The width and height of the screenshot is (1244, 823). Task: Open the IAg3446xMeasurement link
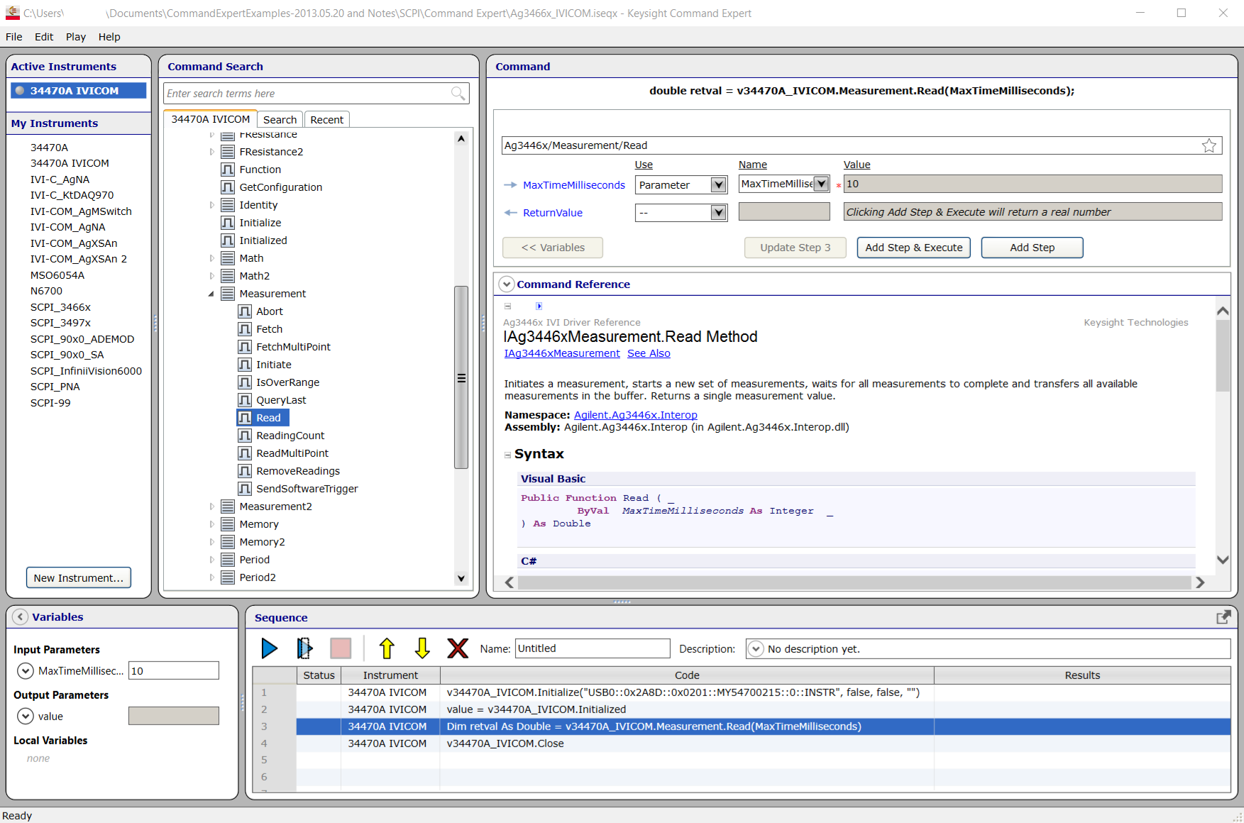[x=561, y=353]
